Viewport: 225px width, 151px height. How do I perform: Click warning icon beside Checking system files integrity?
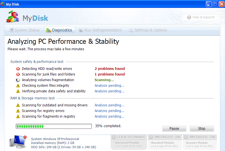(18, 86)
